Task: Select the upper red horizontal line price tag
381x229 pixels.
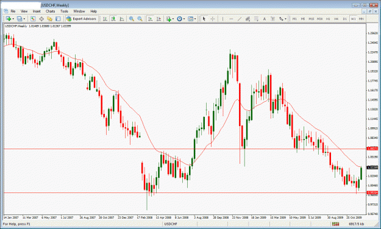Action: pos(372,149)
